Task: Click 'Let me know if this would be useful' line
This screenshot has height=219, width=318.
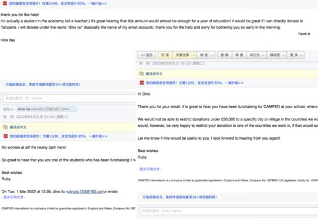Action: (x=209, y=138)
